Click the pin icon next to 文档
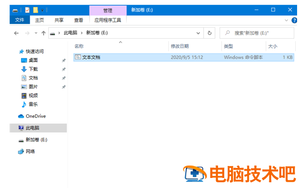Viewport: 299px width, 188px height. [64, 78]
